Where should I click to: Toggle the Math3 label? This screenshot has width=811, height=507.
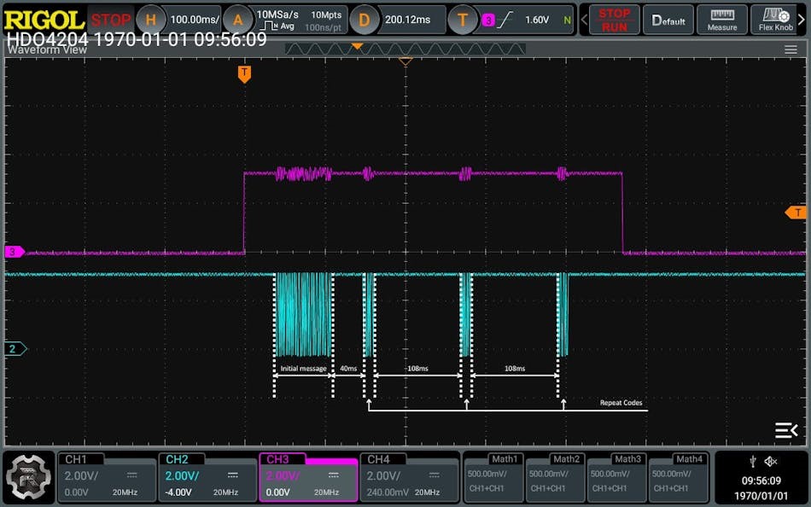click(627, 459)
